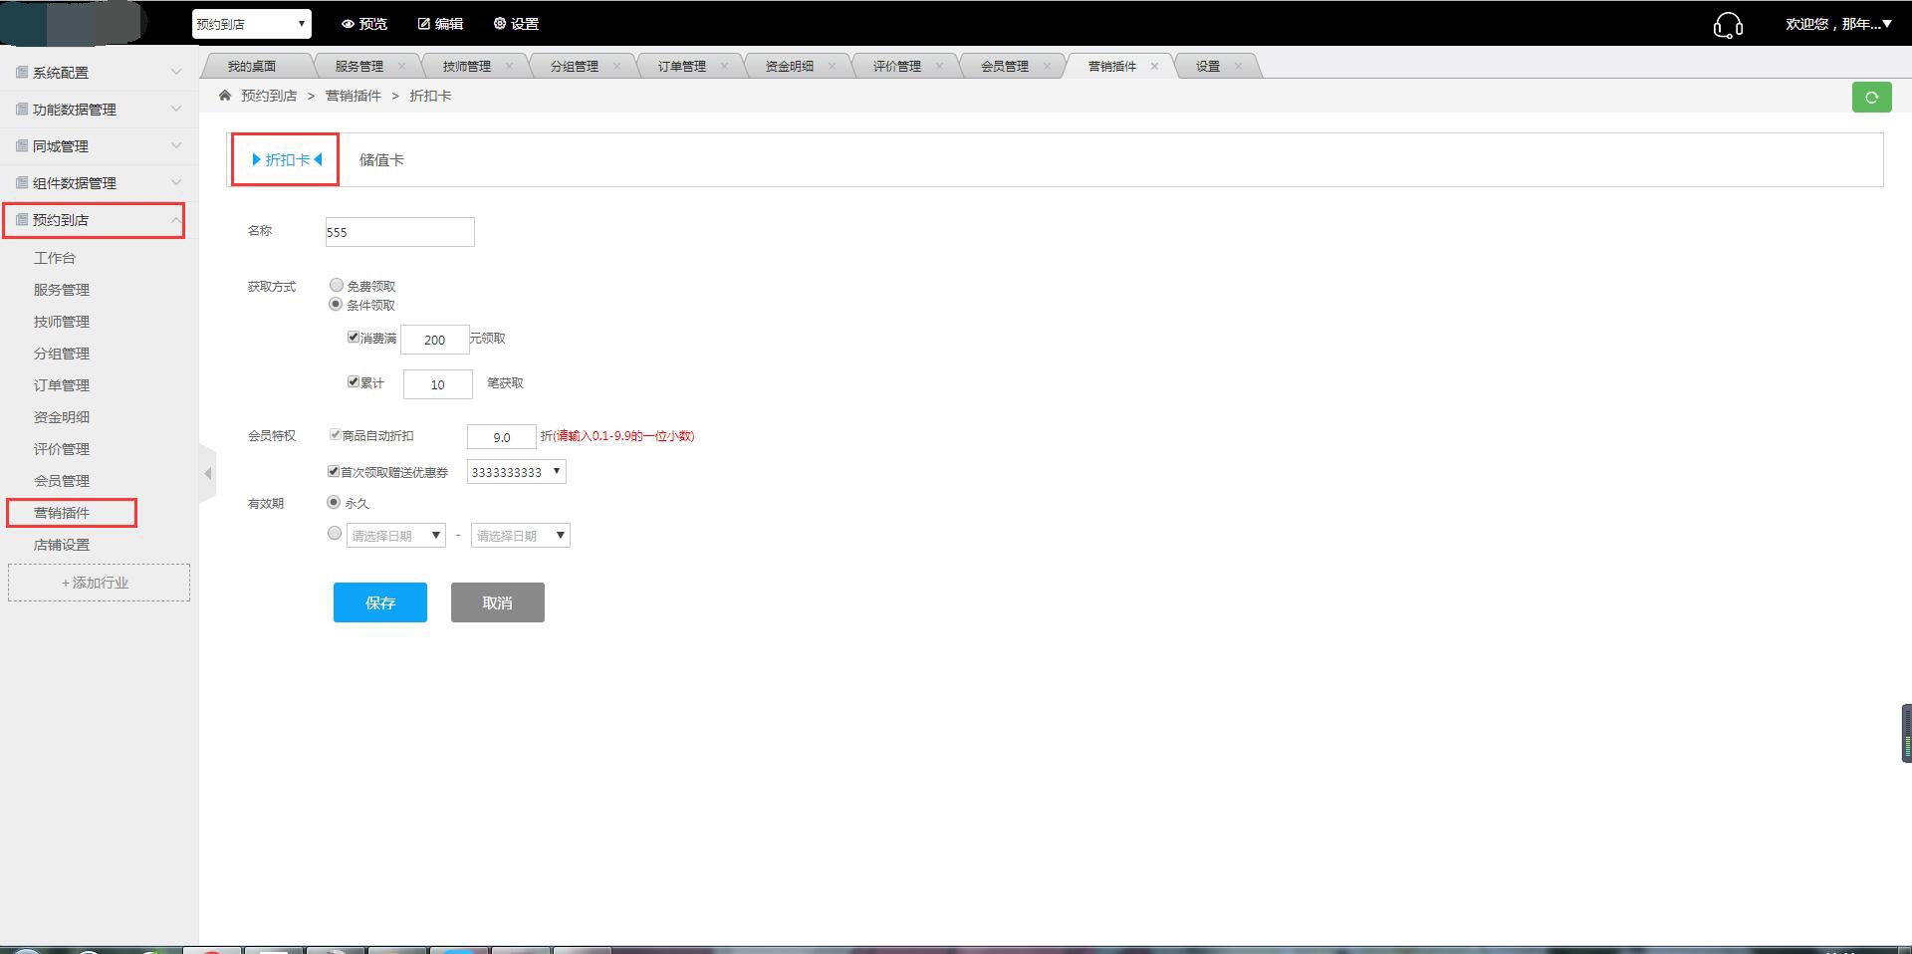The height and width of the screenshot is (954, 1912).
Task: Open 营销插件 in the sidebar
Action: tap(62, 513)
